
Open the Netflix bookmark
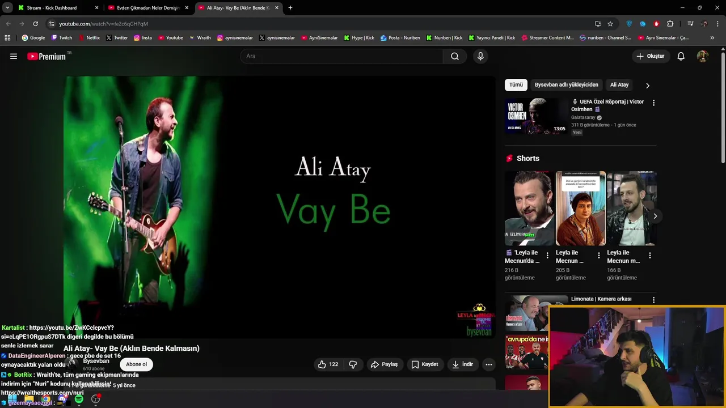point(88,38)
